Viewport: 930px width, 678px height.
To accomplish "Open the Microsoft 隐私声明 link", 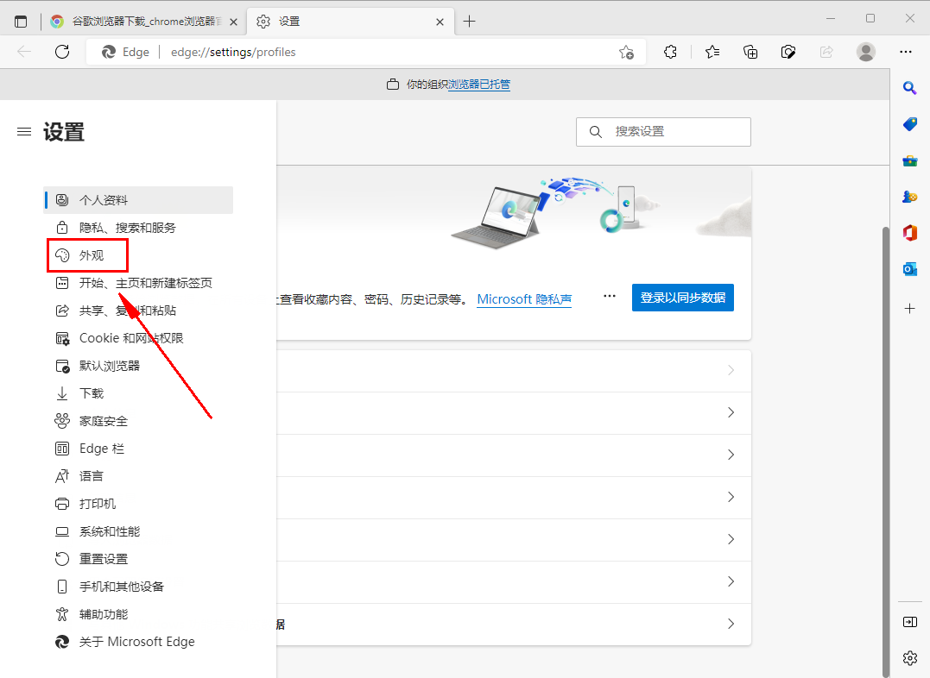I will point(524,299).
